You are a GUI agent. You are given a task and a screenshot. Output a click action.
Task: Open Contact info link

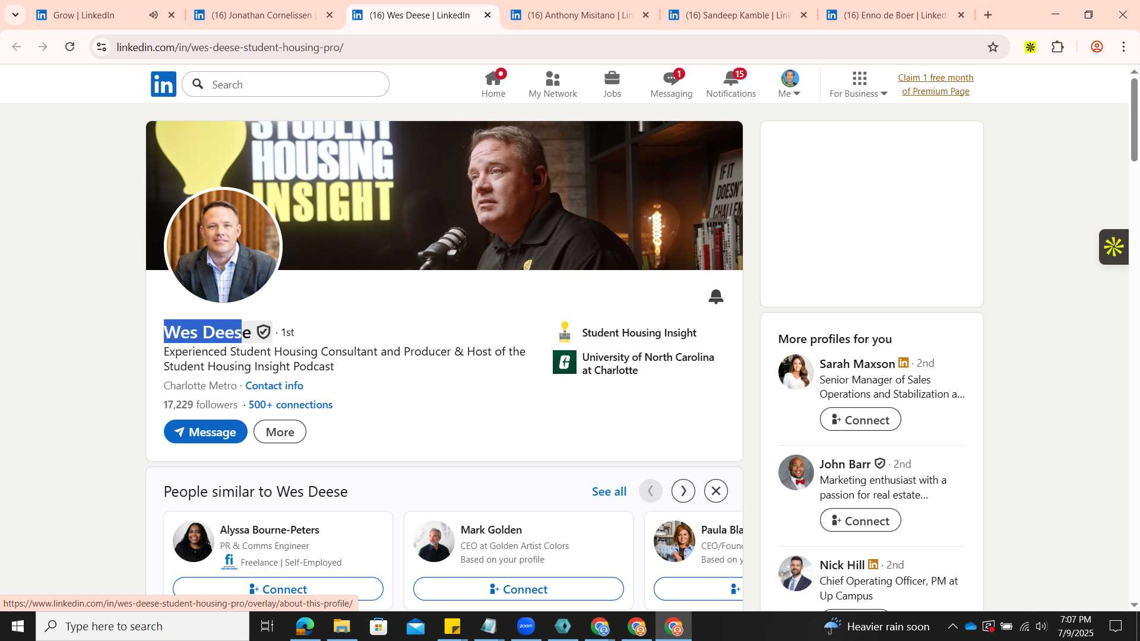[x=274, y=386]
